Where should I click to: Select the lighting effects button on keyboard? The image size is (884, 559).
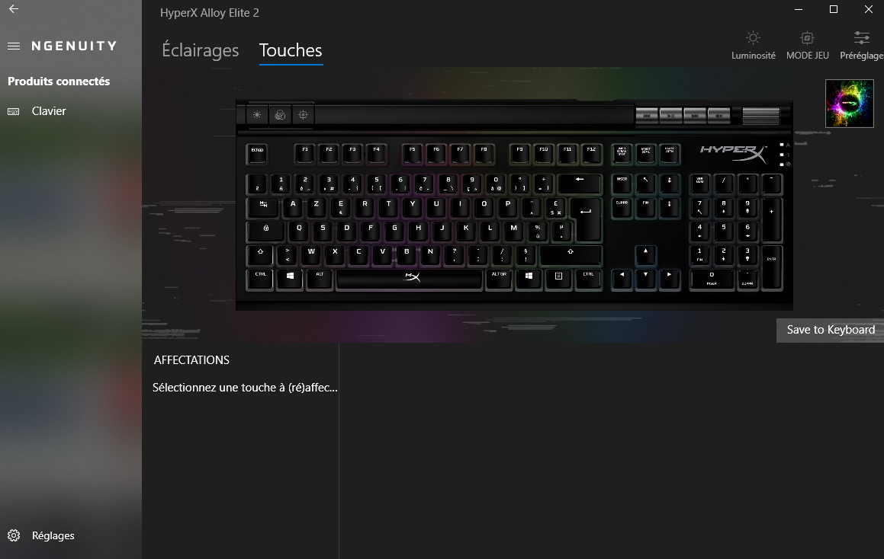click(280, 115)
